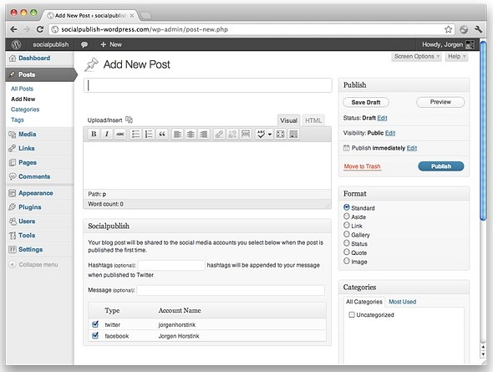
Task: Click the browser vertical scrollbar
Action: click(483, 130)
